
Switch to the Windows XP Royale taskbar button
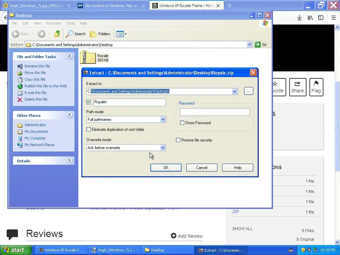click(61, 250)
